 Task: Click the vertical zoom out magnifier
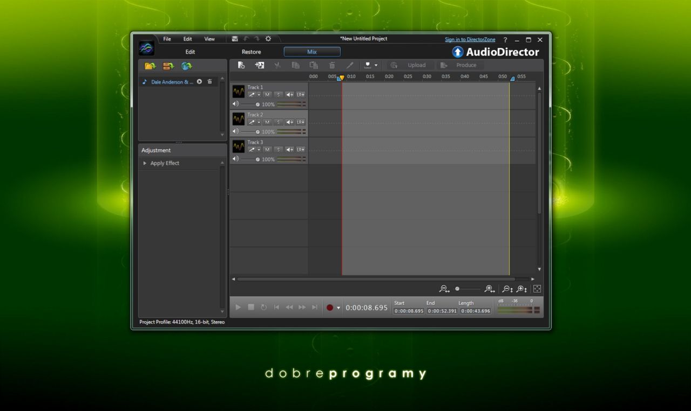[507, 289]
